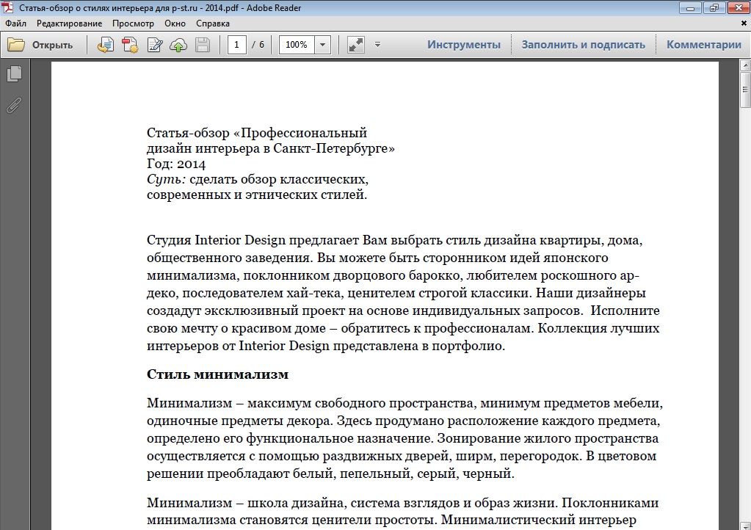Image resolution: width=751 pixels, height=530 pixels.
Task: Open the Просмотр menu
Action: (133, 23)
